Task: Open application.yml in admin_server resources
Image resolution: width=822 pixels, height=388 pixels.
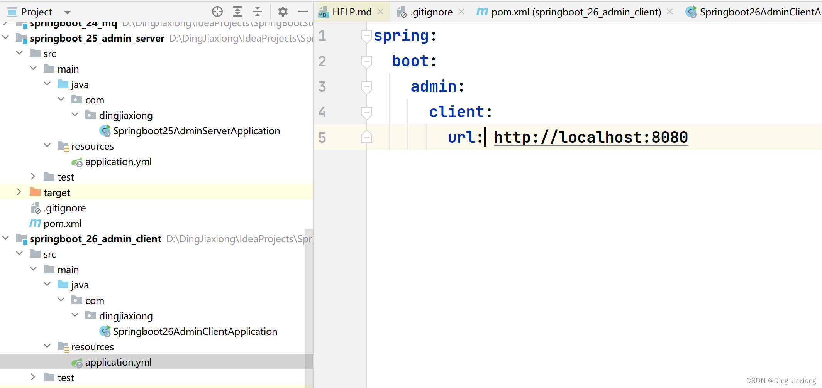Action: point(118,162)
